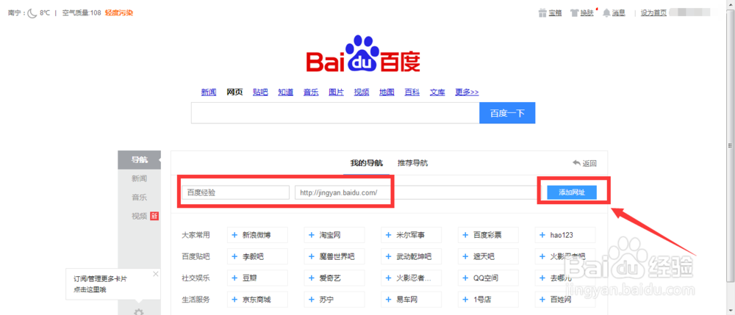Viewport: 735px width, 315px height.
Task: Open the 宝箱 toolbox icon
Action: click(542, 12)
